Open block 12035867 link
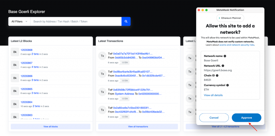 (27, 63)
